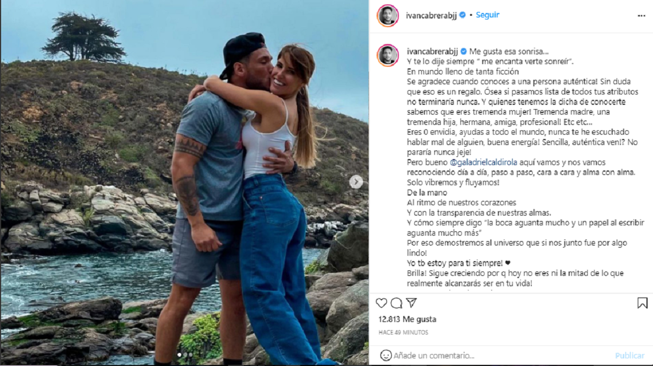Go to next photo with carousel arrow
Screen dimensions: 653x366
(x=356, y=182)
